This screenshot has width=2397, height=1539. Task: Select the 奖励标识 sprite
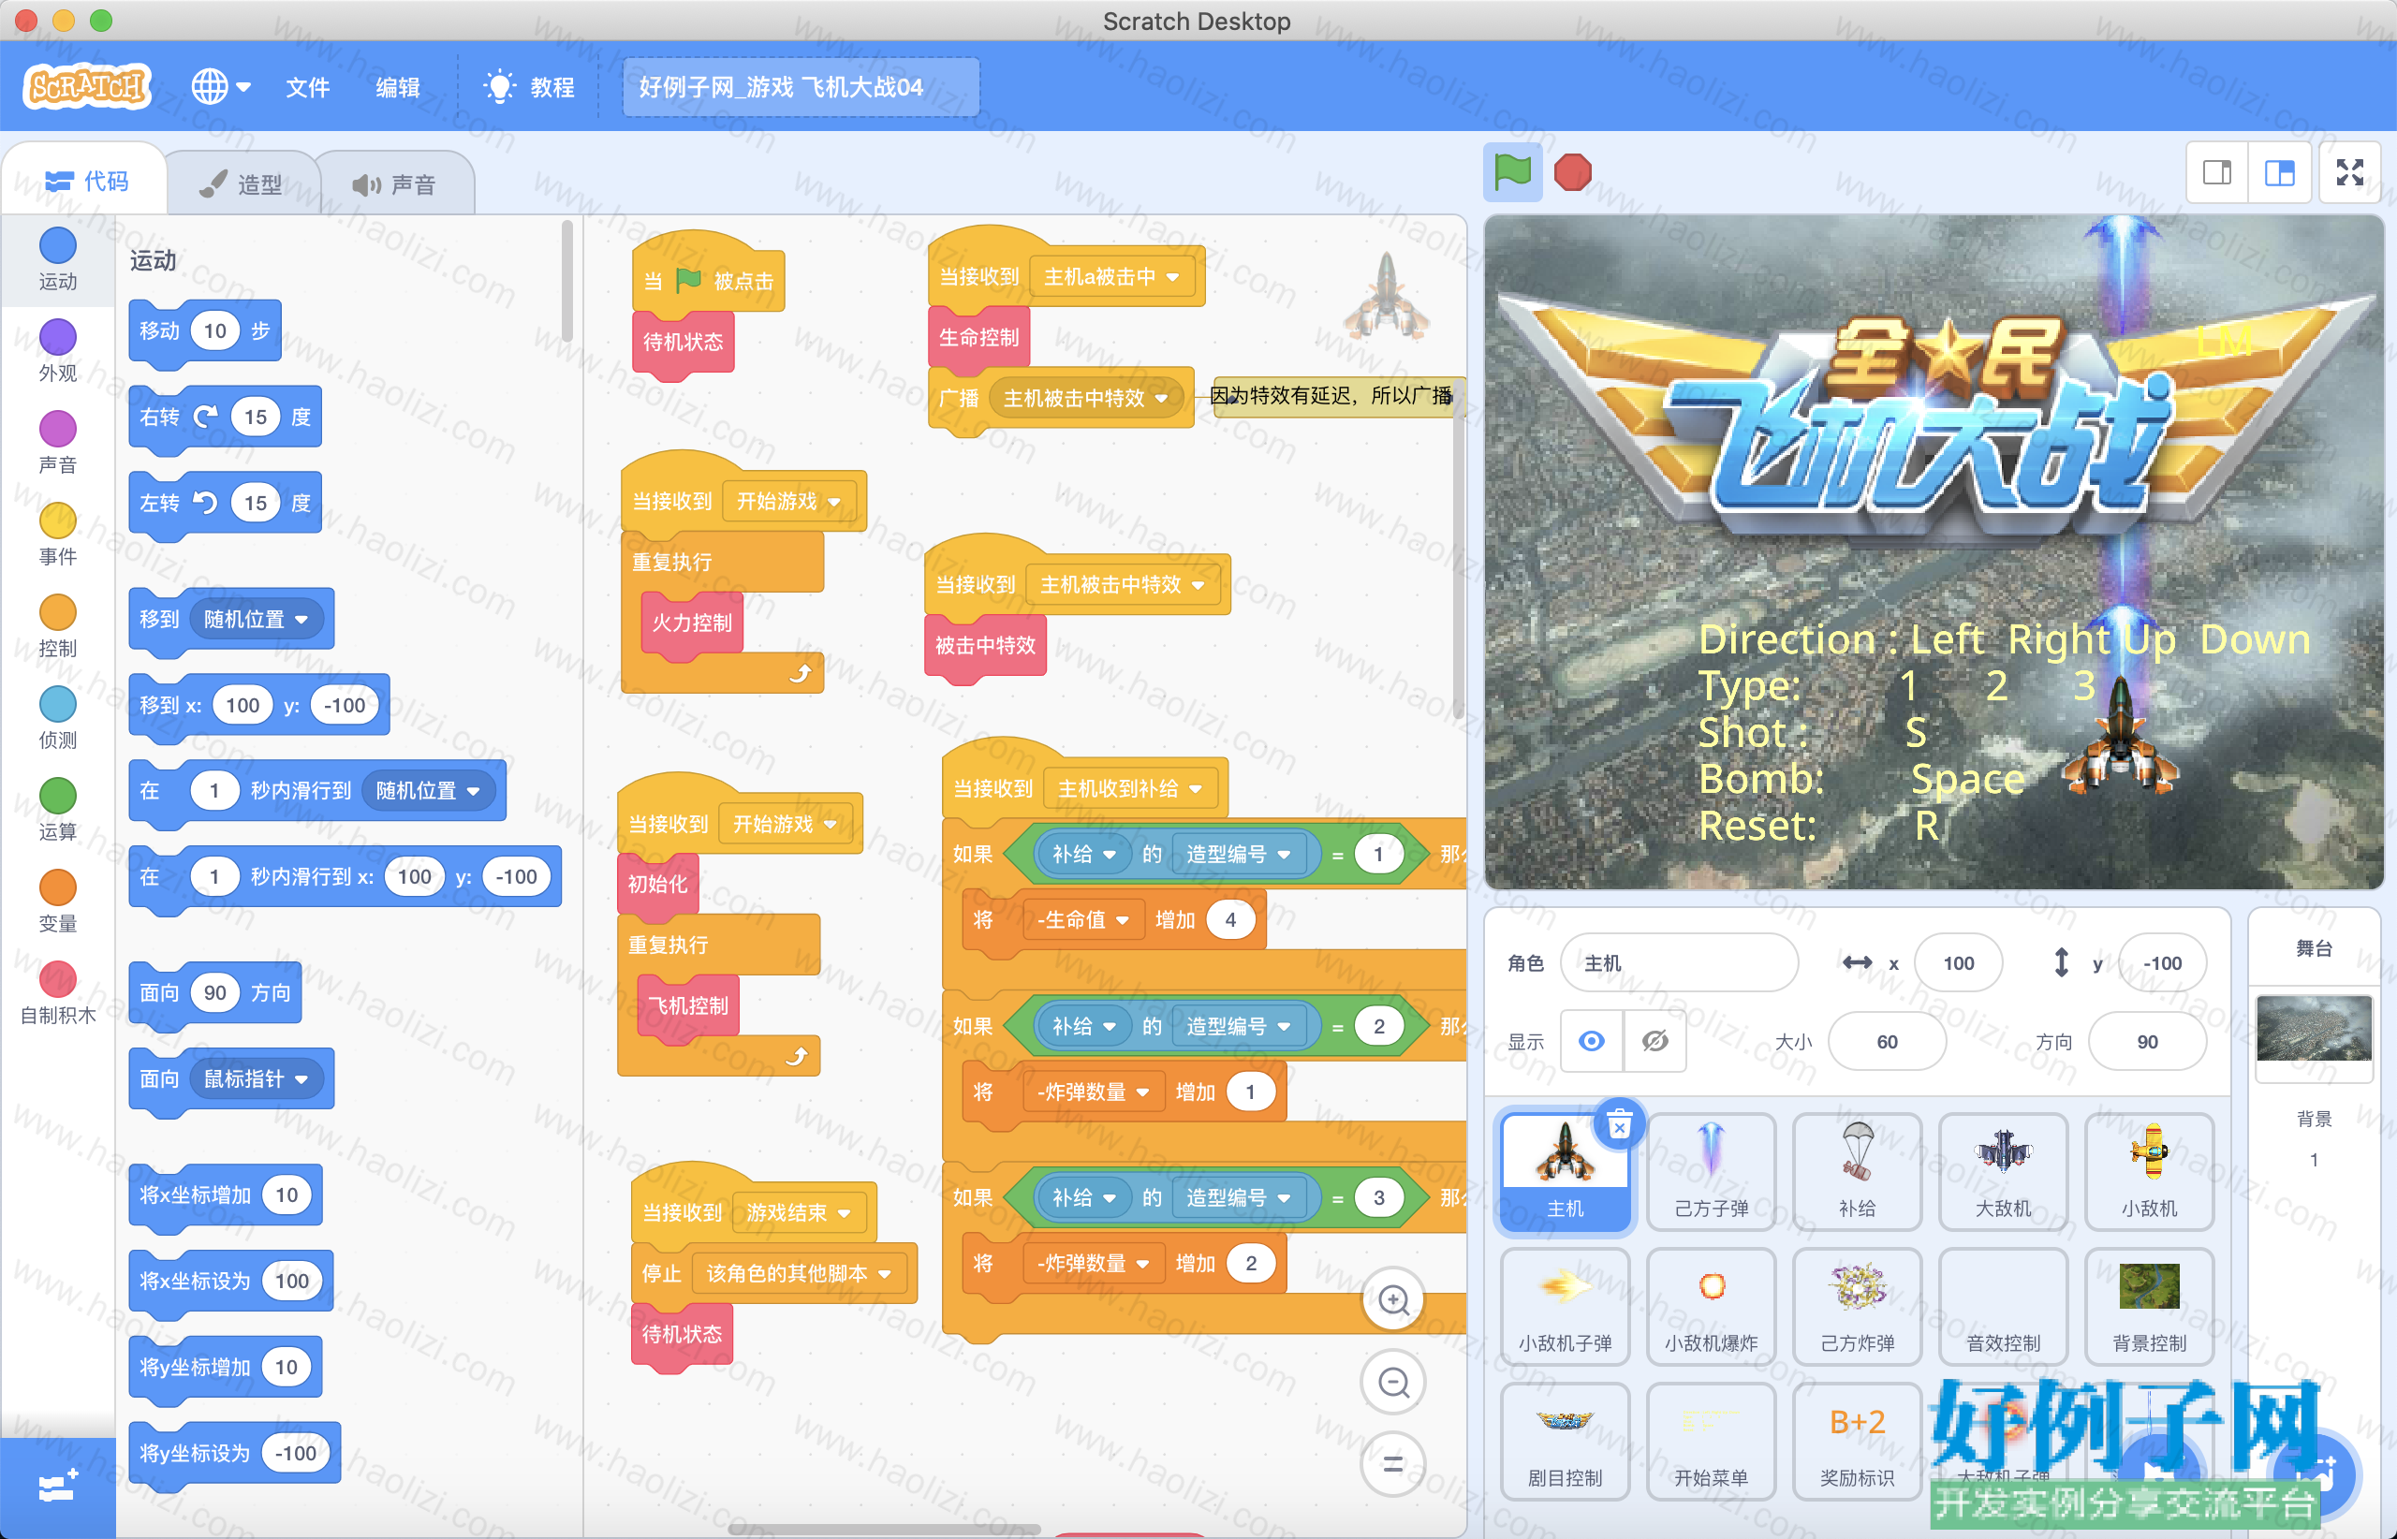tap(1858, 1441)
